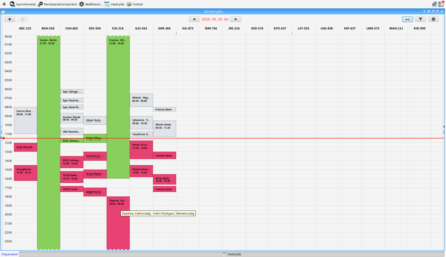Viewport: 446px width, 257px height.
Task: Open help with the question mark icon
Action: pyautogui.click(x=424, y=11)
